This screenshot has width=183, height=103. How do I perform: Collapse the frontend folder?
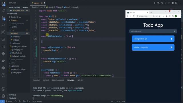[15, 20]
